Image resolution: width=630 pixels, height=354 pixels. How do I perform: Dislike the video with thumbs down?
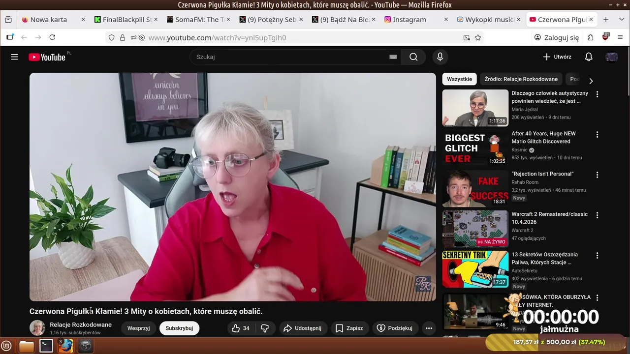(x=265, y=328)
